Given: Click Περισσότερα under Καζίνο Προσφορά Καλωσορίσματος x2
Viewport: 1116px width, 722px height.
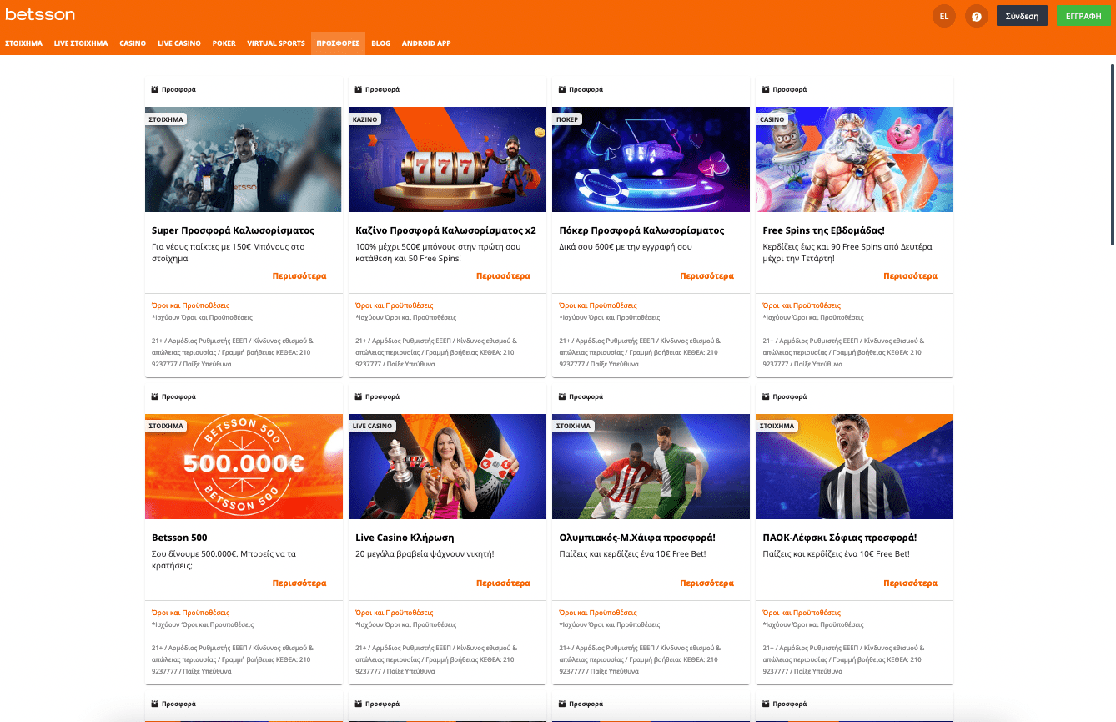Looking at the screenshot, I should tap(503, 275).
